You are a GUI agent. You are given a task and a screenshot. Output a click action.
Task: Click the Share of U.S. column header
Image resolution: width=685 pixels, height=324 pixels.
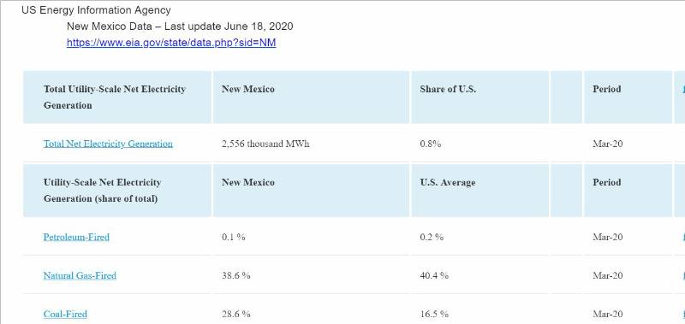(448, 89)
